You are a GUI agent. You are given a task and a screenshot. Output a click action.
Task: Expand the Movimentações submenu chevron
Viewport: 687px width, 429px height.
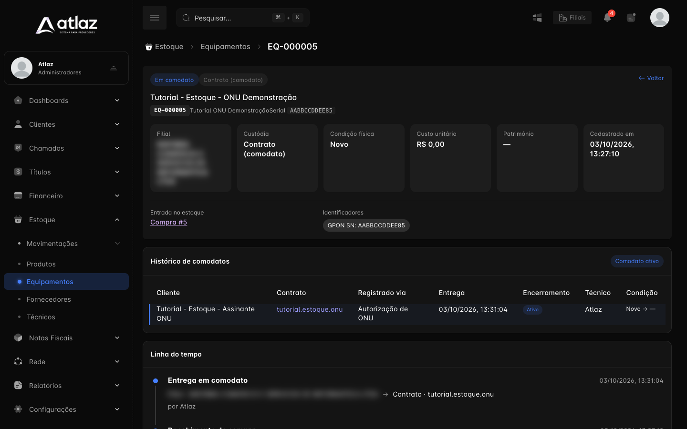point(117,244)
